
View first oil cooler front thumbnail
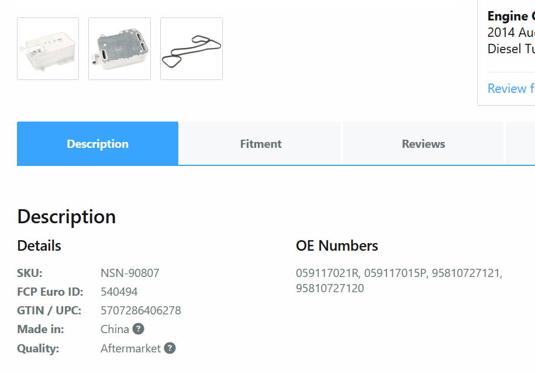click(48, 49)
